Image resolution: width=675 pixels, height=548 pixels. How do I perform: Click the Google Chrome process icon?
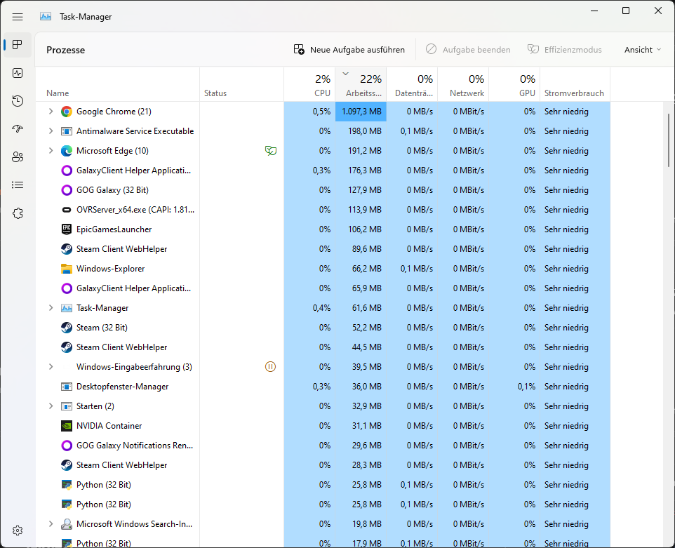click(x=66, y=112)
